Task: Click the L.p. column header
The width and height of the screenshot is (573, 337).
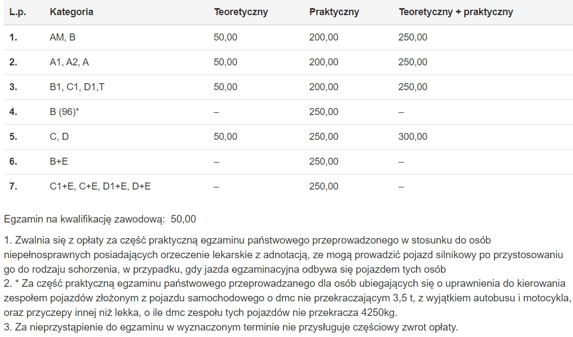Action: coord(17,12)
